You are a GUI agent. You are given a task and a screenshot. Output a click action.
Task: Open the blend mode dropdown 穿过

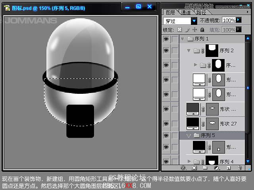pyautogui.click(x=180, y=21)
